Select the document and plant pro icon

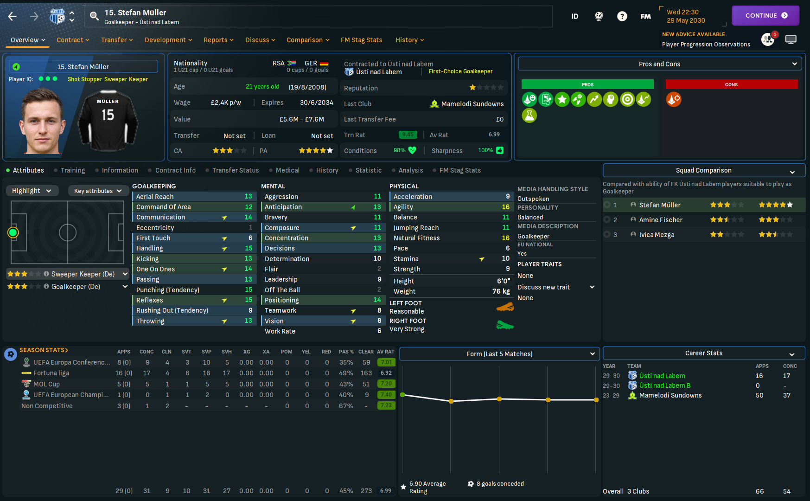546,99
